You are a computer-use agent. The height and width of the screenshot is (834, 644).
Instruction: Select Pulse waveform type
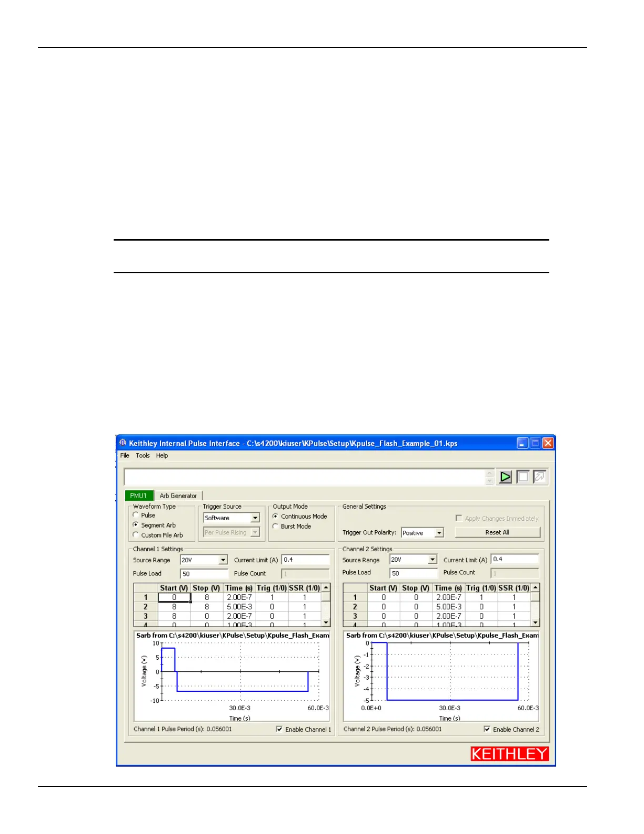(136, 515)
